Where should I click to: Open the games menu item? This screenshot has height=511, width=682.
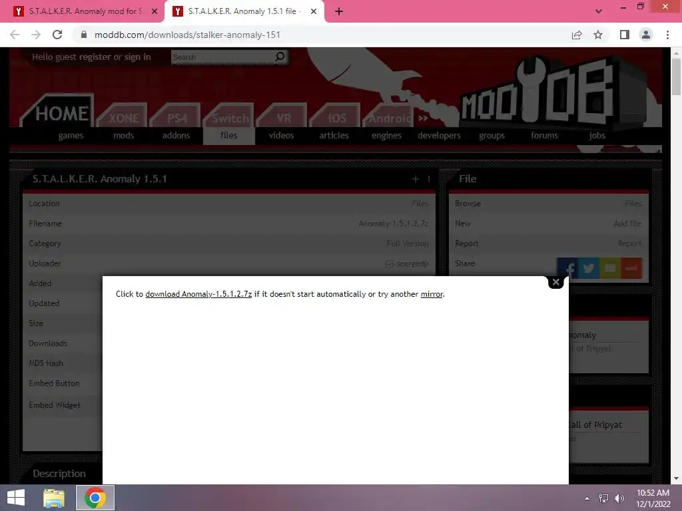coord(71,136)
